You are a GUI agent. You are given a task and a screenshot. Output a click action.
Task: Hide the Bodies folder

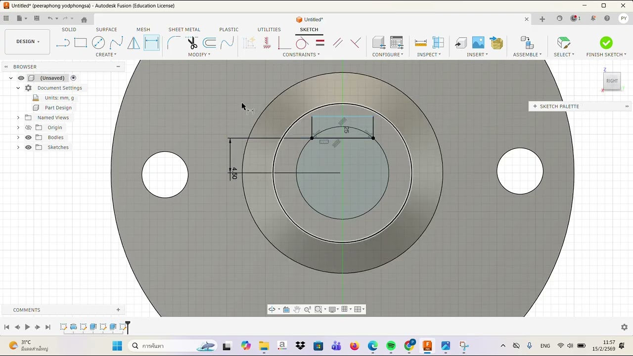[28, 137]
